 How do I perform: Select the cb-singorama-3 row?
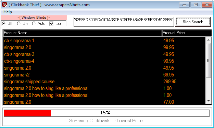104,54
